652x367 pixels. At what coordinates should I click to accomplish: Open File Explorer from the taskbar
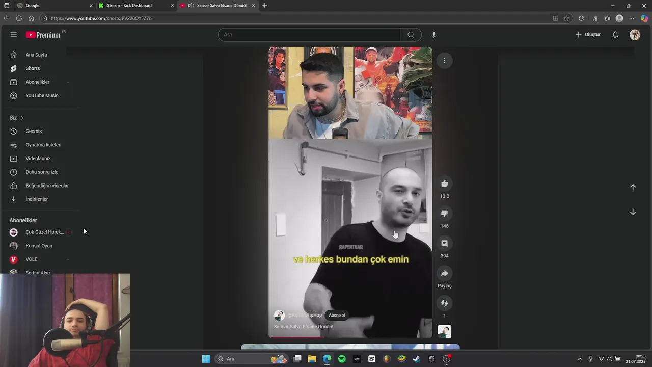pyautogui.click(x=312, y=359)
